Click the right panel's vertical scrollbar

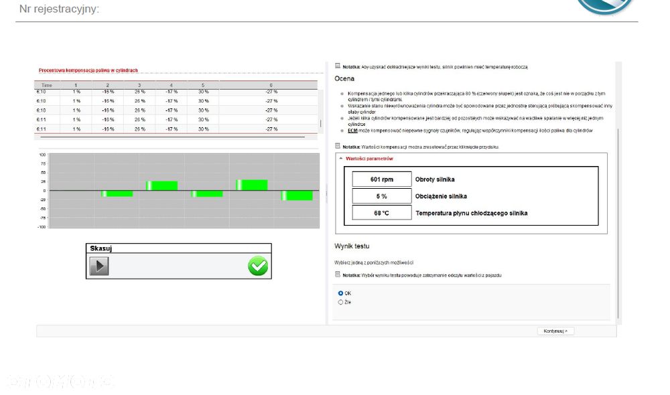point(618,224)
